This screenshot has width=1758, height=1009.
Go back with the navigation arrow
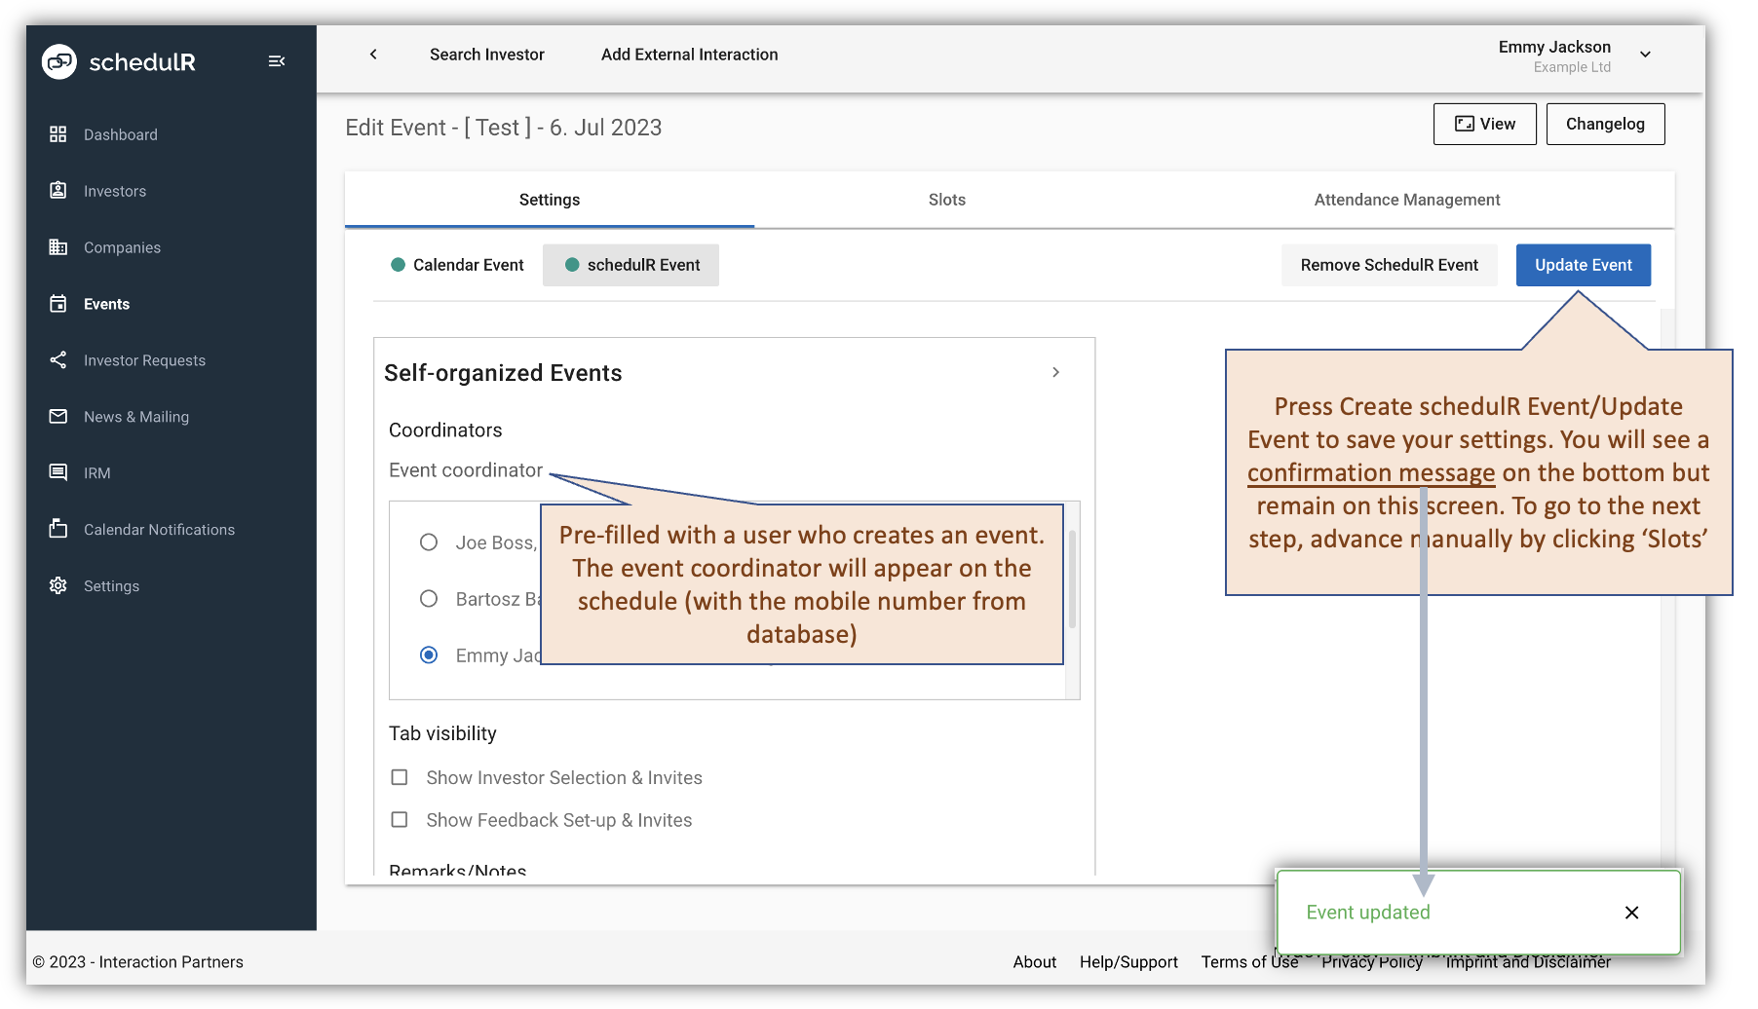pyautogui.click(x=373, y=55)
